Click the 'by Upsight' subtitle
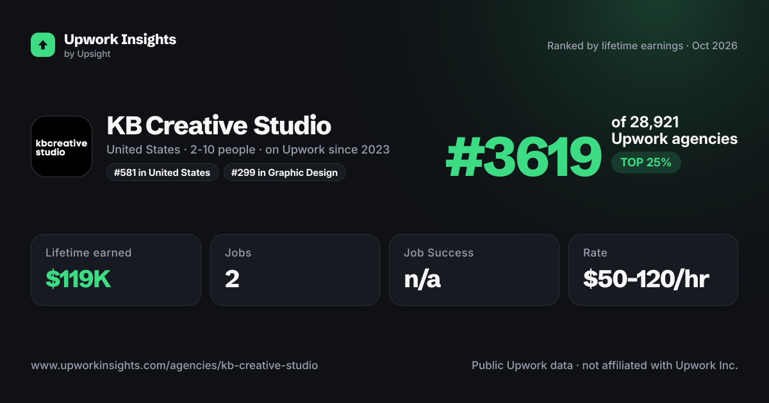This screenshot has height=403, width=769. coord(87,54)
